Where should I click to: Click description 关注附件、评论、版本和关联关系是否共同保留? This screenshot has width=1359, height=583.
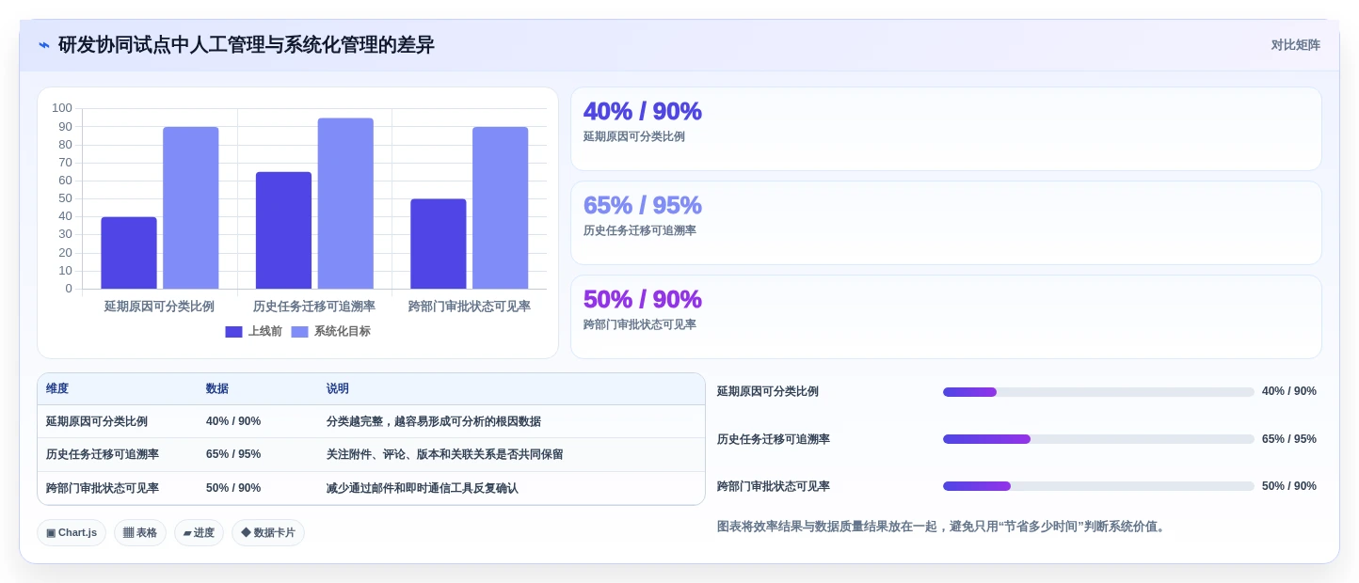[445, 454]
